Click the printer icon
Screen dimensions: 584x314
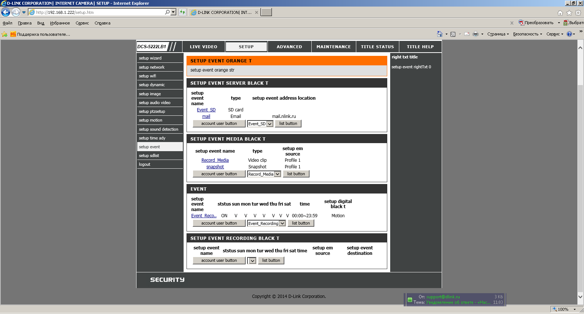tap(475, 34)
